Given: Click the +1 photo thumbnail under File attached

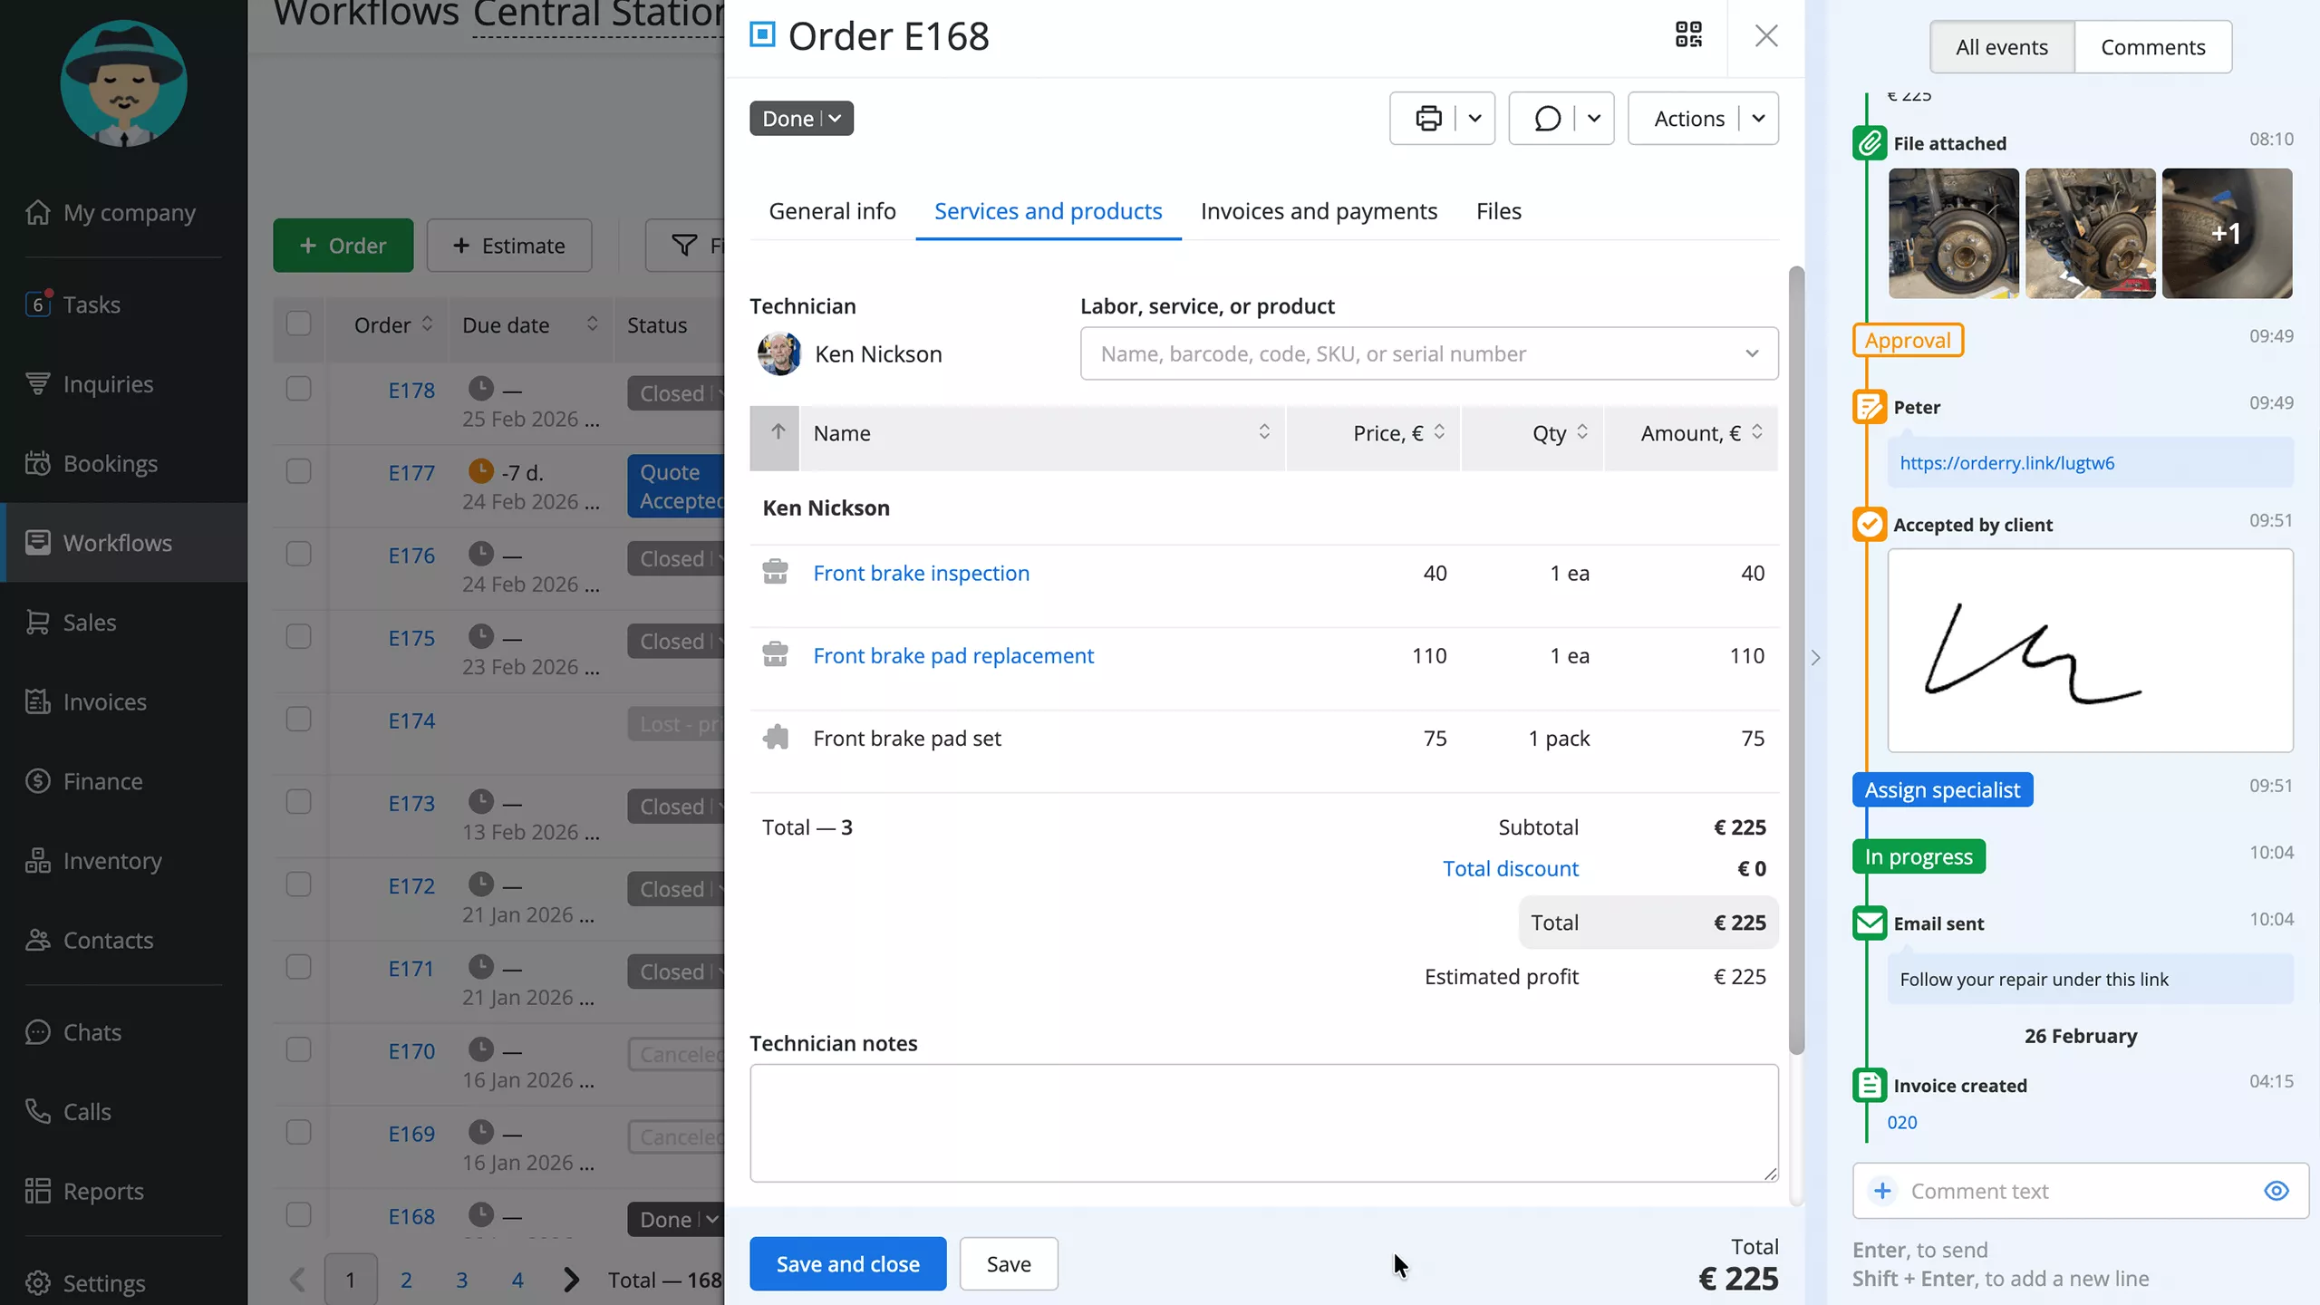Looking at the screenshot, I should [2226, 234].
